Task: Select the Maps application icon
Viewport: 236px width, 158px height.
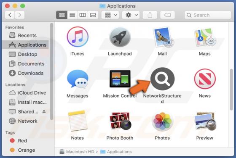Action: click(x=205, y=37)
